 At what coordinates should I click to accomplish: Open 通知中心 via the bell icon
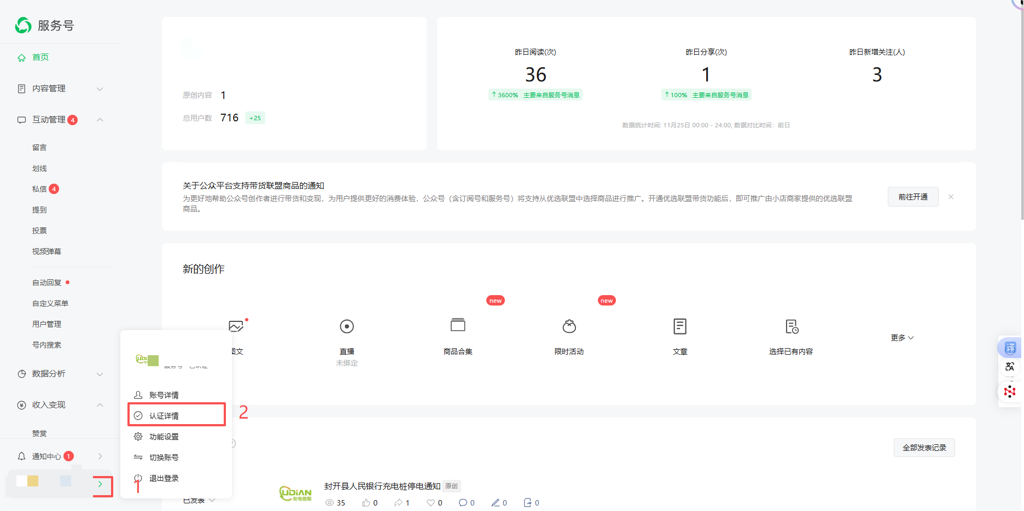coord(21,456)
